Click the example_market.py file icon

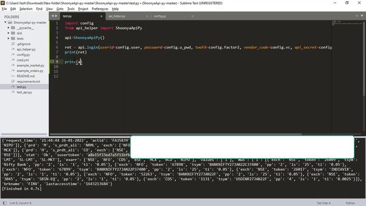click(13, 65)
